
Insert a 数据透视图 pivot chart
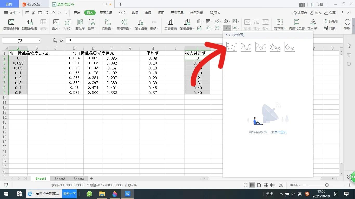pyautogui.click(x=30, y=25)
